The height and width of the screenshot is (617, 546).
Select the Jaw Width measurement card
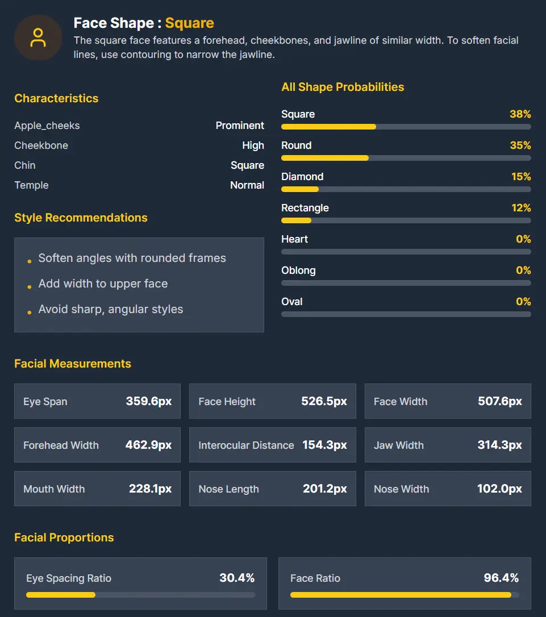coord(448,445)
